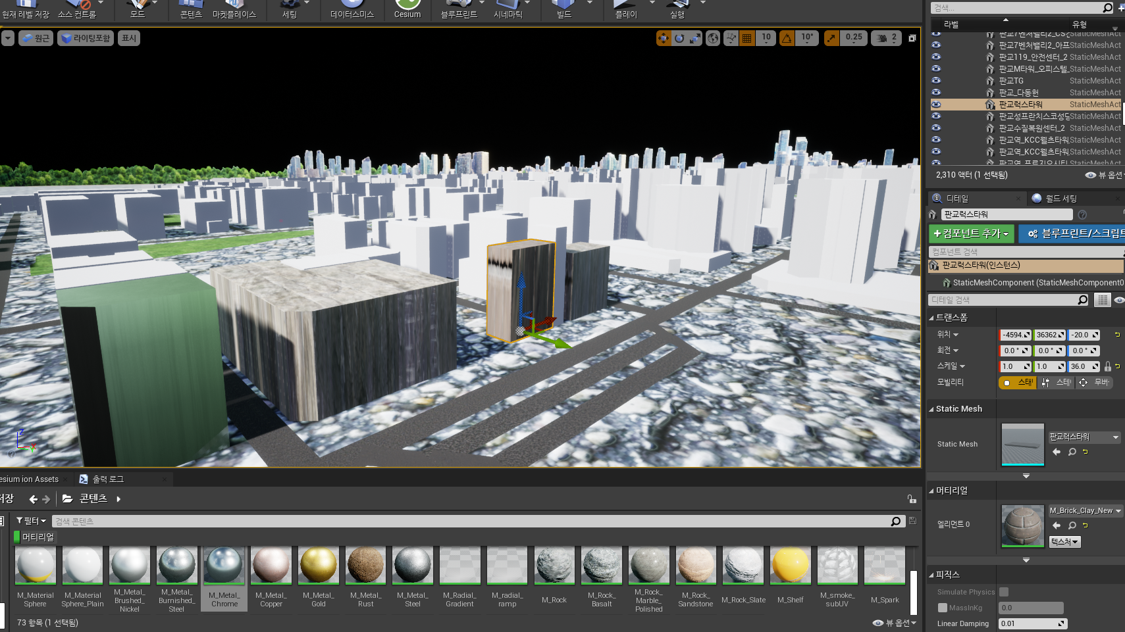Collapse the Static Mesh section

(x=931, y=409)
